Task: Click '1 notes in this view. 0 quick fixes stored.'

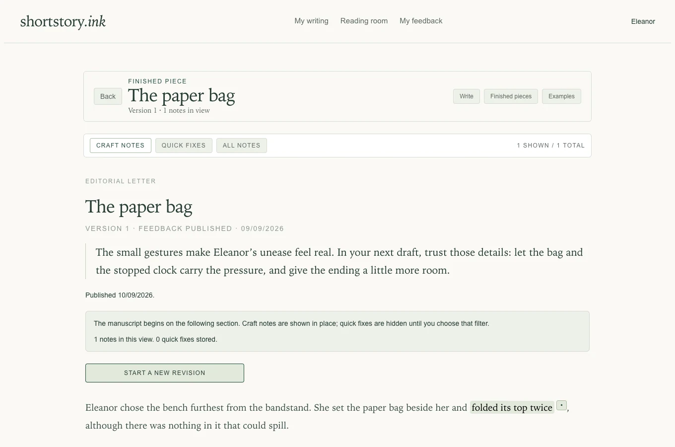Action: [155, 339]
